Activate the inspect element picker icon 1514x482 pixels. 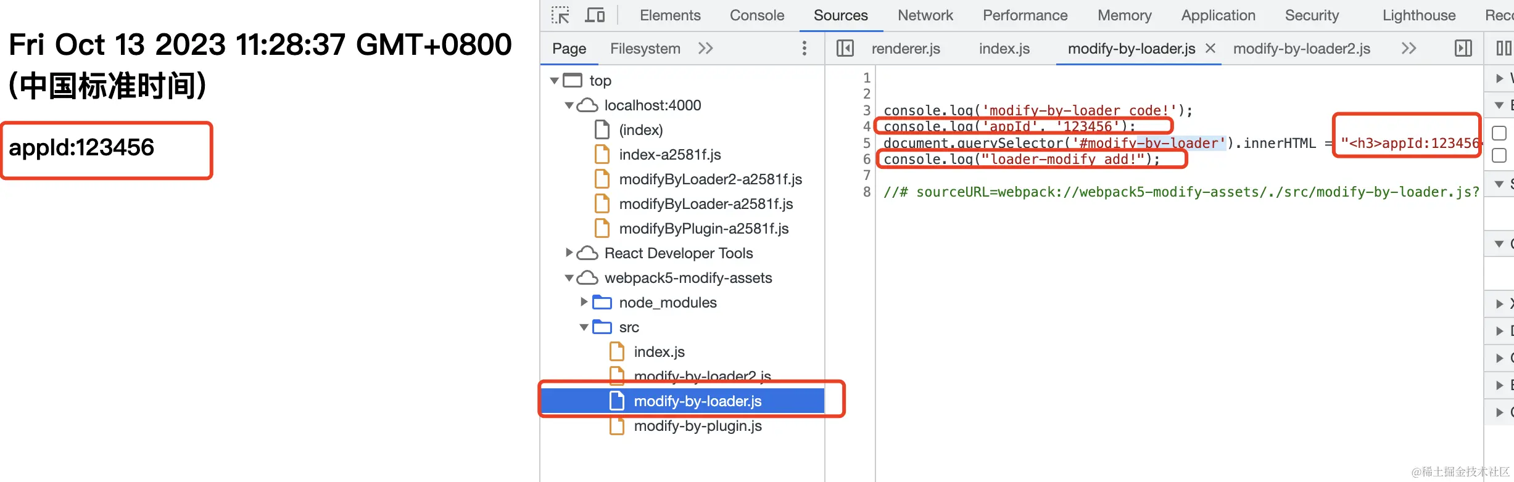[560, 15]
